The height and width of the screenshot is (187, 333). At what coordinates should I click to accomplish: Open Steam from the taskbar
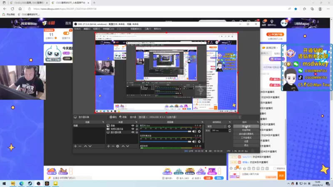[30, 184]
